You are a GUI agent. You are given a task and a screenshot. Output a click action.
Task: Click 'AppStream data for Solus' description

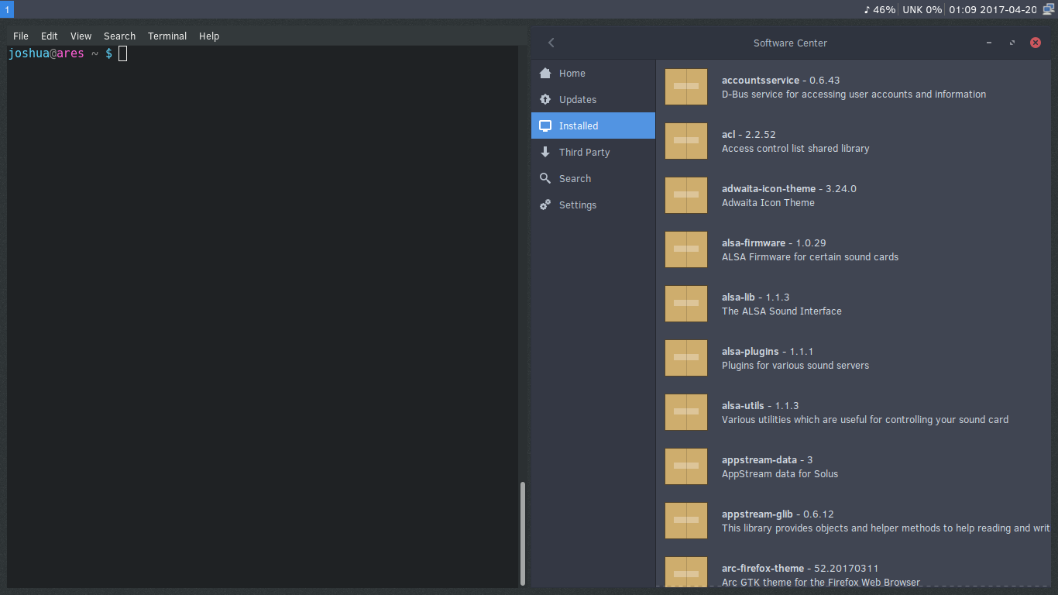coord(780,474)
